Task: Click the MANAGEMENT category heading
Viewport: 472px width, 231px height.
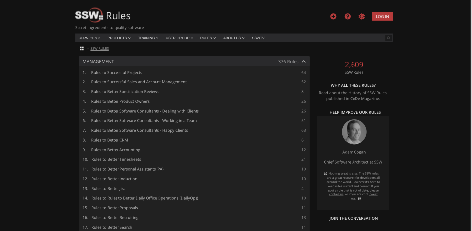Action: point(98,61)
